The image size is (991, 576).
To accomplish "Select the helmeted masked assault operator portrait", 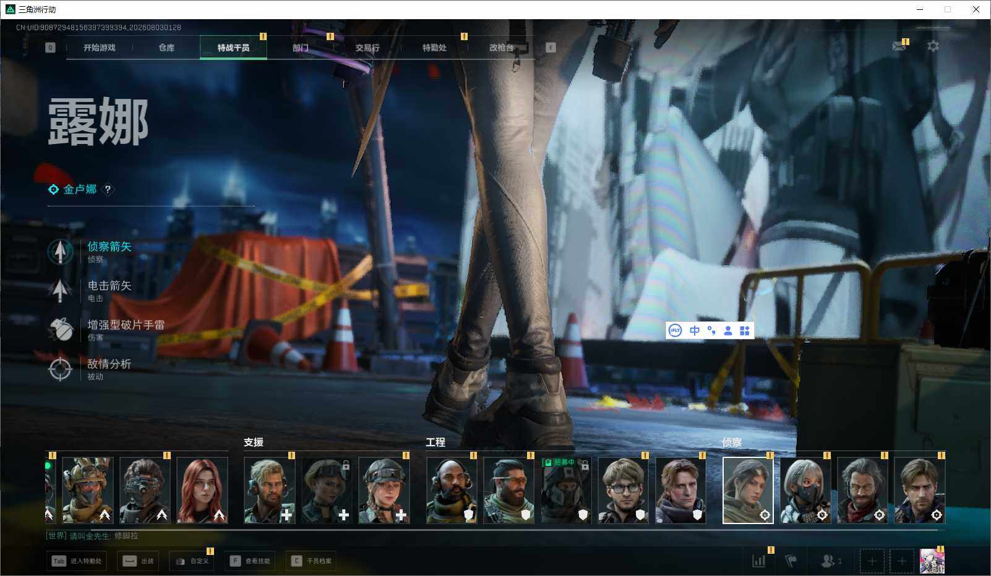I will (x=88, y=490).
